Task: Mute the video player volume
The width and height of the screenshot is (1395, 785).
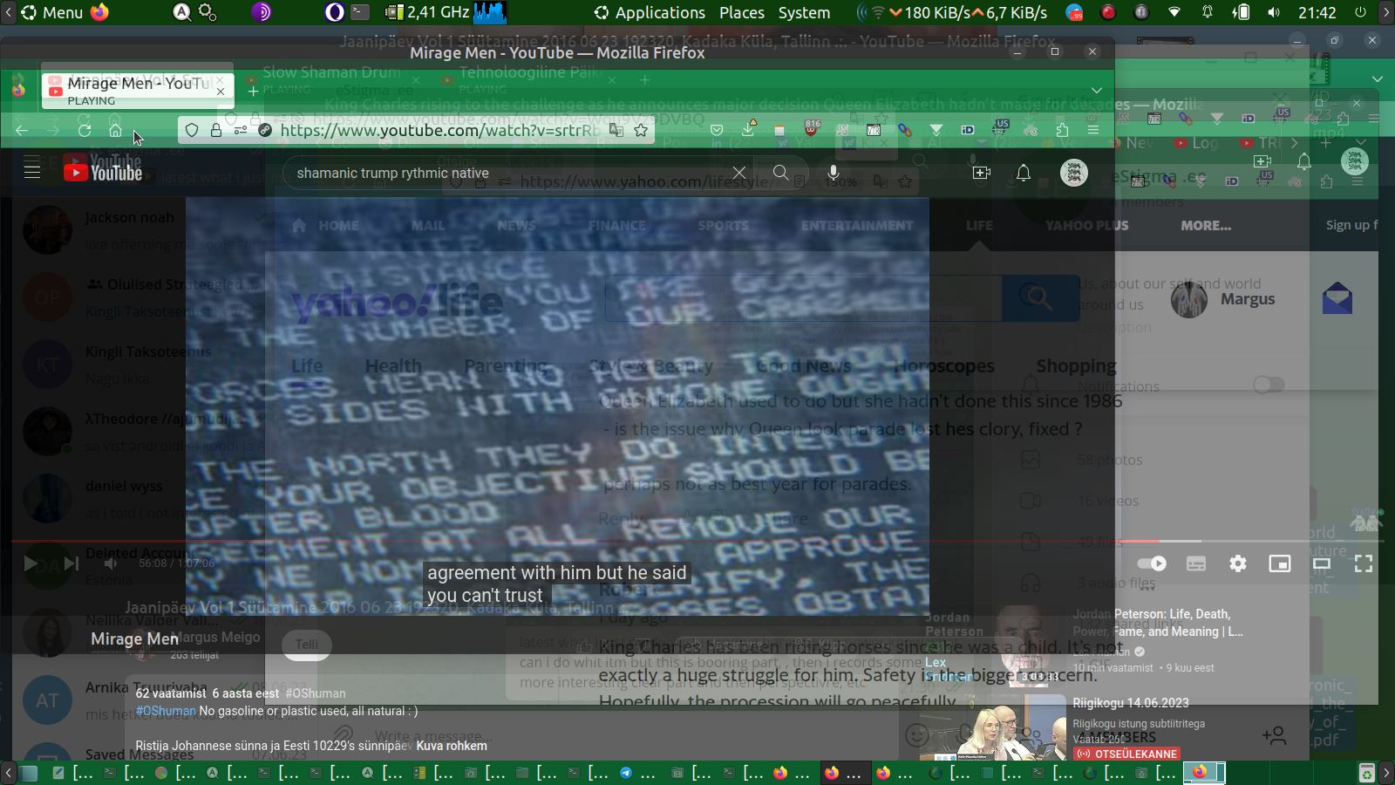Action: click(x=111, y=563)
